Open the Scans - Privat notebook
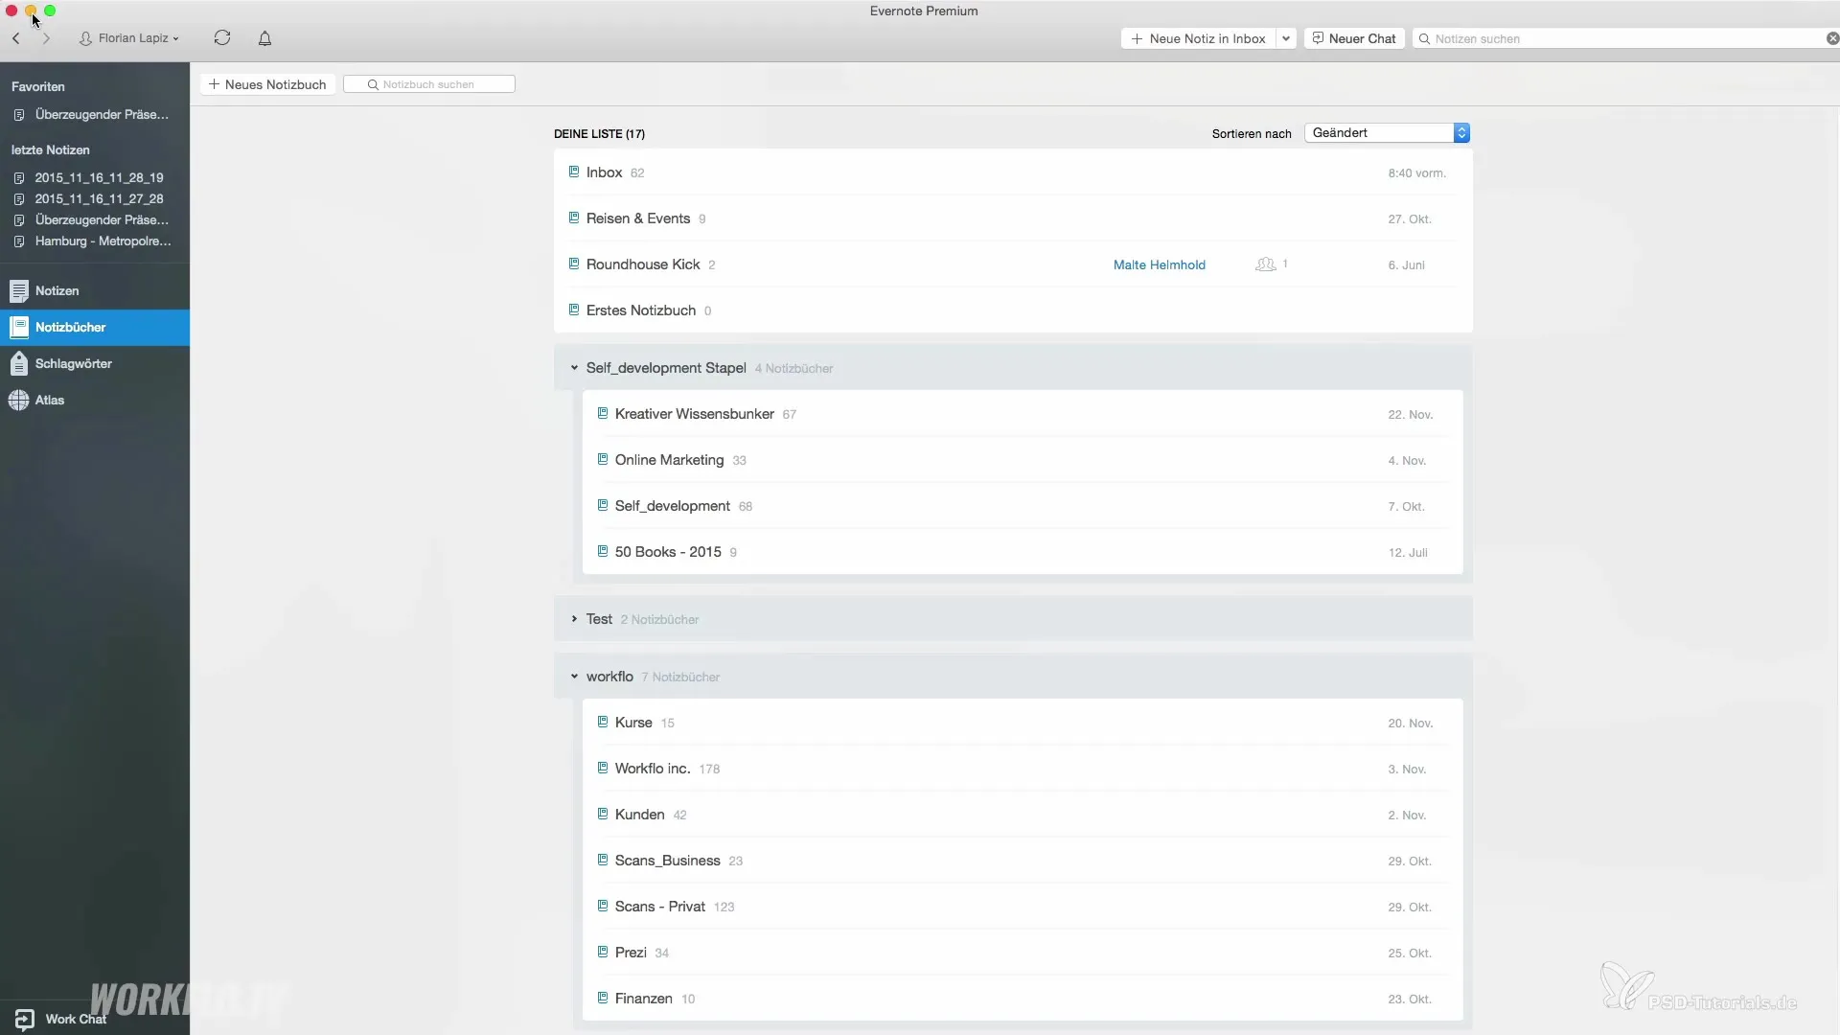Image resolution: width=1840 pixels, height=1035 pixels. click(x=1023, y=907)
